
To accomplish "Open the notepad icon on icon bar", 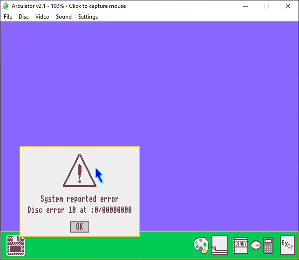I will coord(220,245).
